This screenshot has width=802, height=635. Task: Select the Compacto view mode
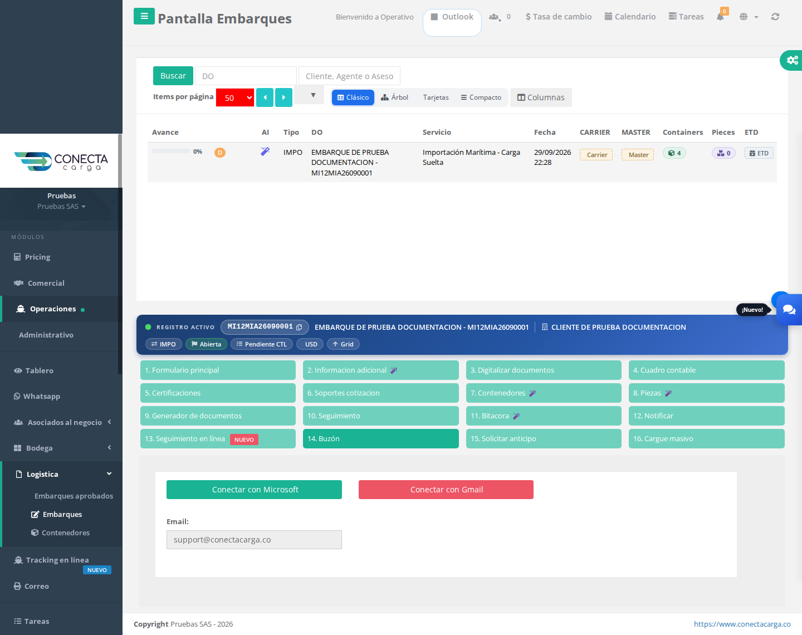coord(481,97)
